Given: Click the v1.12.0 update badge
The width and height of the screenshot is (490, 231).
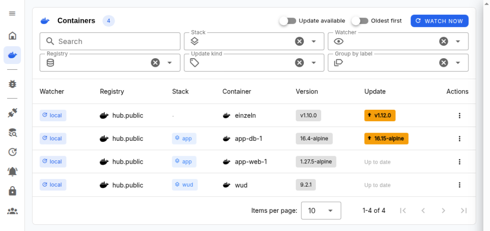Looking at the screenshot, I should 379,115.
